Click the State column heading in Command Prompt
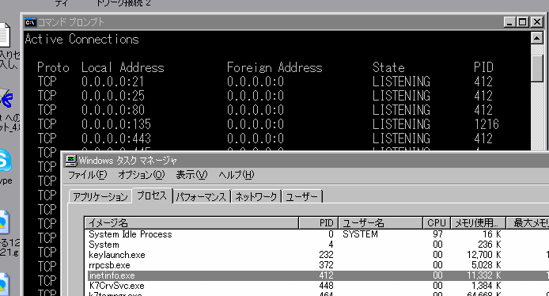Screen dimensions: 549x296 pyautogui.click(x=388, y=67)
